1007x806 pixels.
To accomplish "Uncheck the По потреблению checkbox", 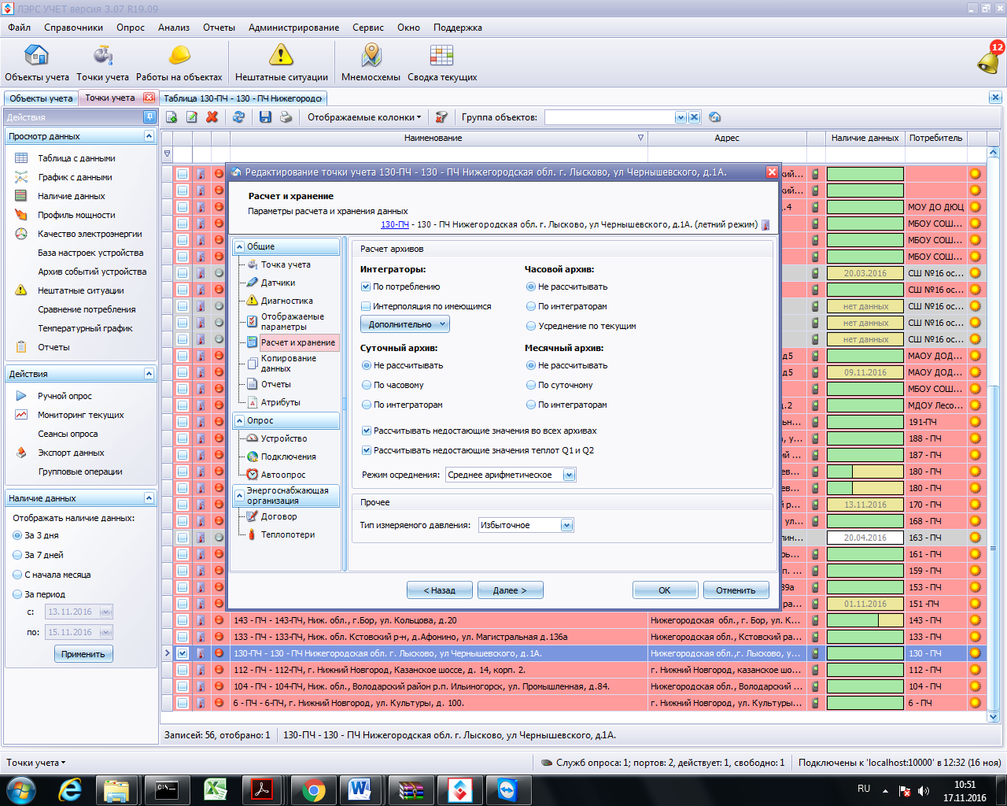I will (366, 287).
